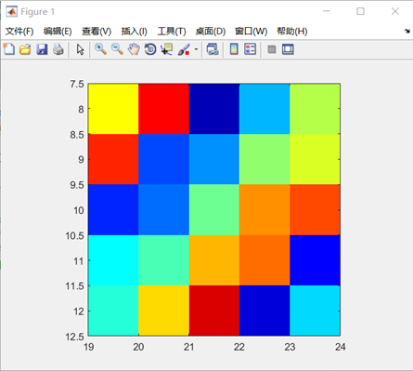Insert a colorbar using the toolbar icon
The width and height of the screenshot is (413, 371).
click(x=234, y=49)
